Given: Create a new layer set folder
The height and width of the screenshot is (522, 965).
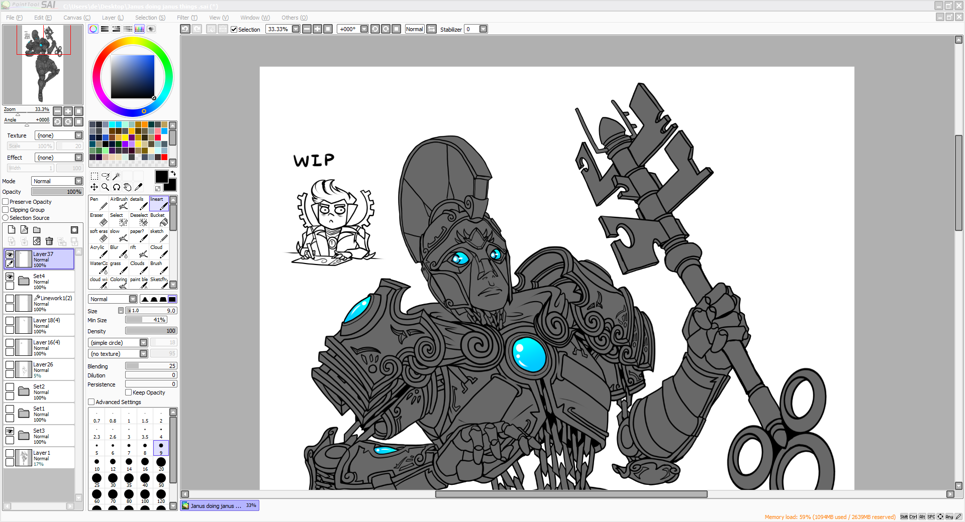Looking at the screenshot, I should [37, 230].
